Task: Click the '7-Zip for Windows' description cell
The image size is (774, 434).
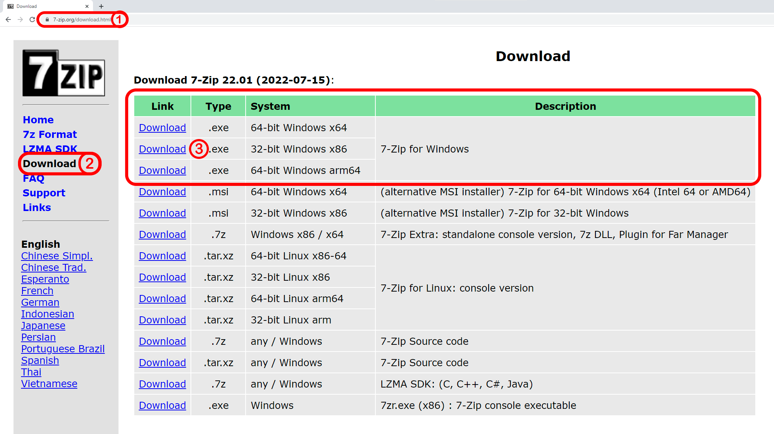Action: click(565, 149)
